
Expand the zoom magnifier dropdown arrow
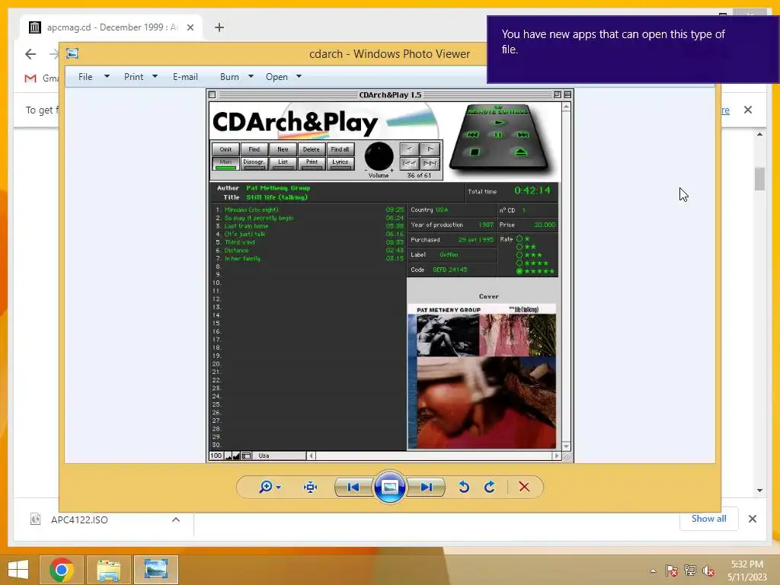point(278,487)
